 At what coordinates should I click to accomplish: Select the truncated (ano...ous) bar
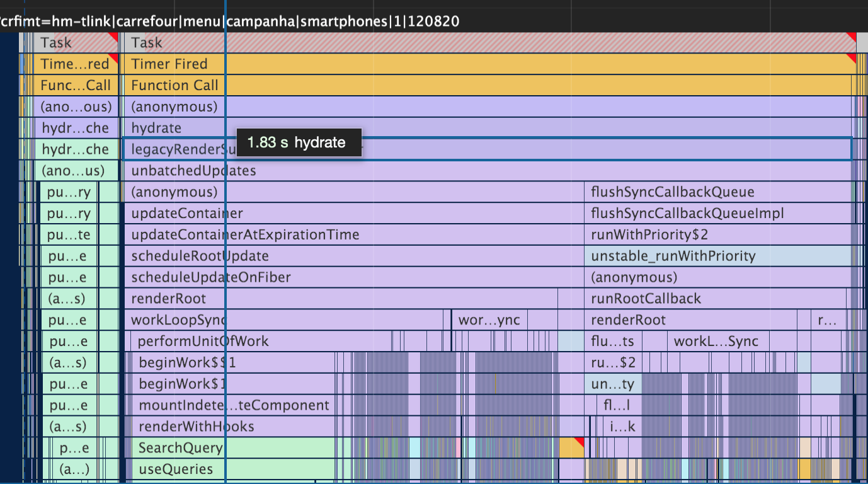tap(76, 107)
